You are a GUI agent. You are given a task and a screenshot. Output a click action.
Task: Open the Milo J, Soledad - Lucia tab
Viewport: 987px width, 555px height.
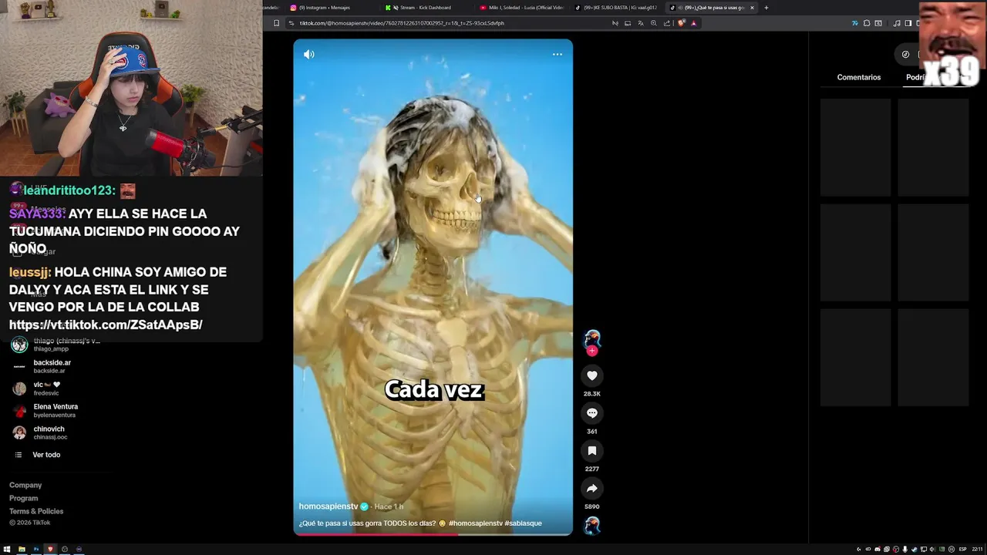tap(520, 8)
